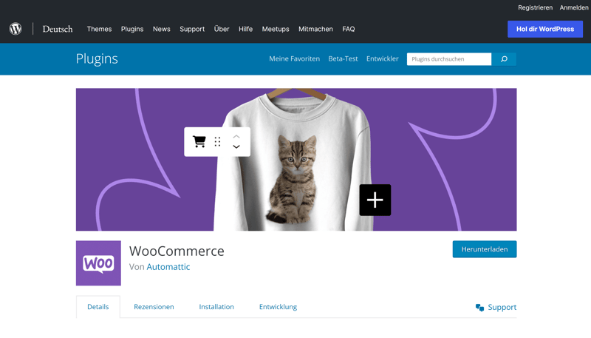Open Support in top navigation bar
Image resolution: width=591 pixels, height=338 pixels.
coord(192,29)
